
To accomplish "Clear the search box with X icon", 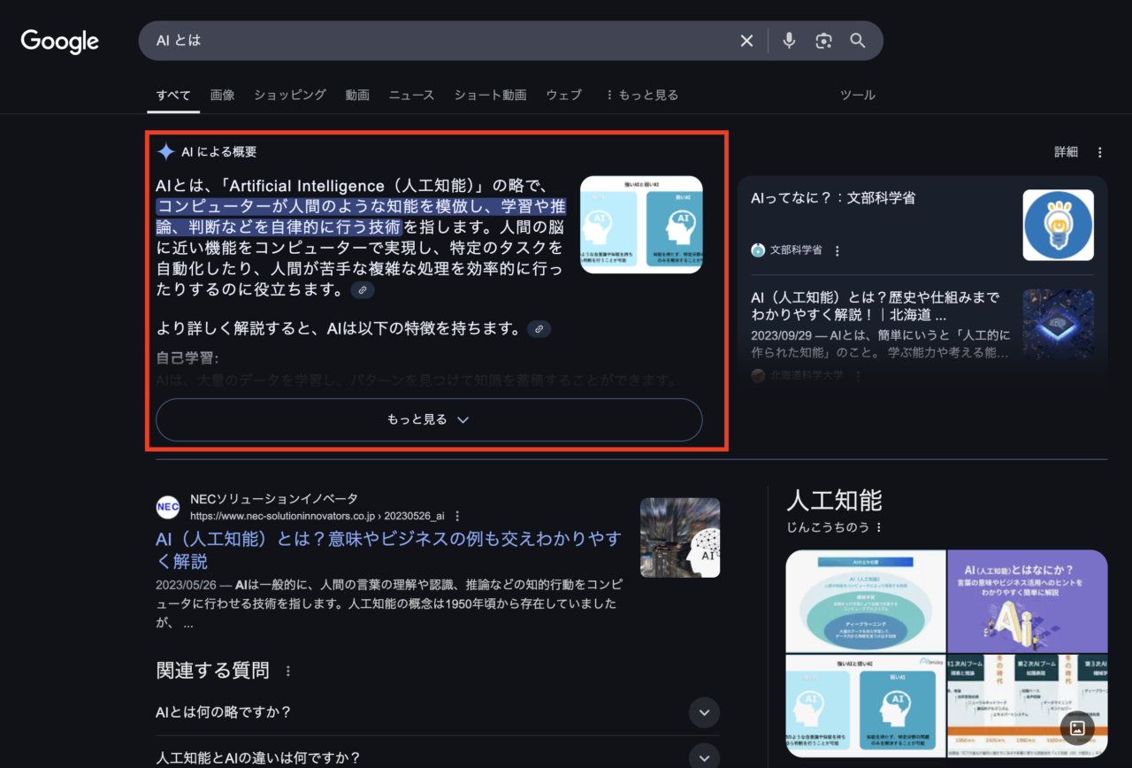I will (746, 41).
